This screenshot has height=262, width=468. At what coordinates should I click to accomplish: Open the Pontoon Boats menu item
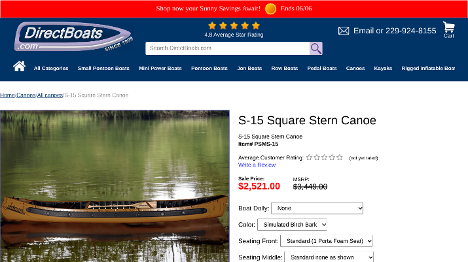(209, 69)
